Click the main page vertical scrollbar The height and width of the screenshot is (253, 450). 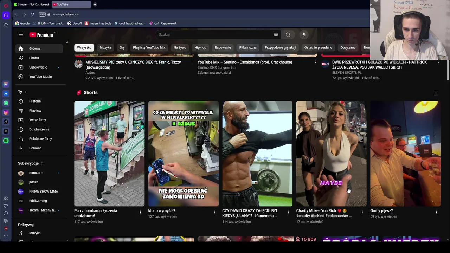click(448, 70)
